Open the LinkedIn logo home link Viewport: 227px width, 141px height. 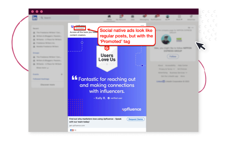pos(35,18)
